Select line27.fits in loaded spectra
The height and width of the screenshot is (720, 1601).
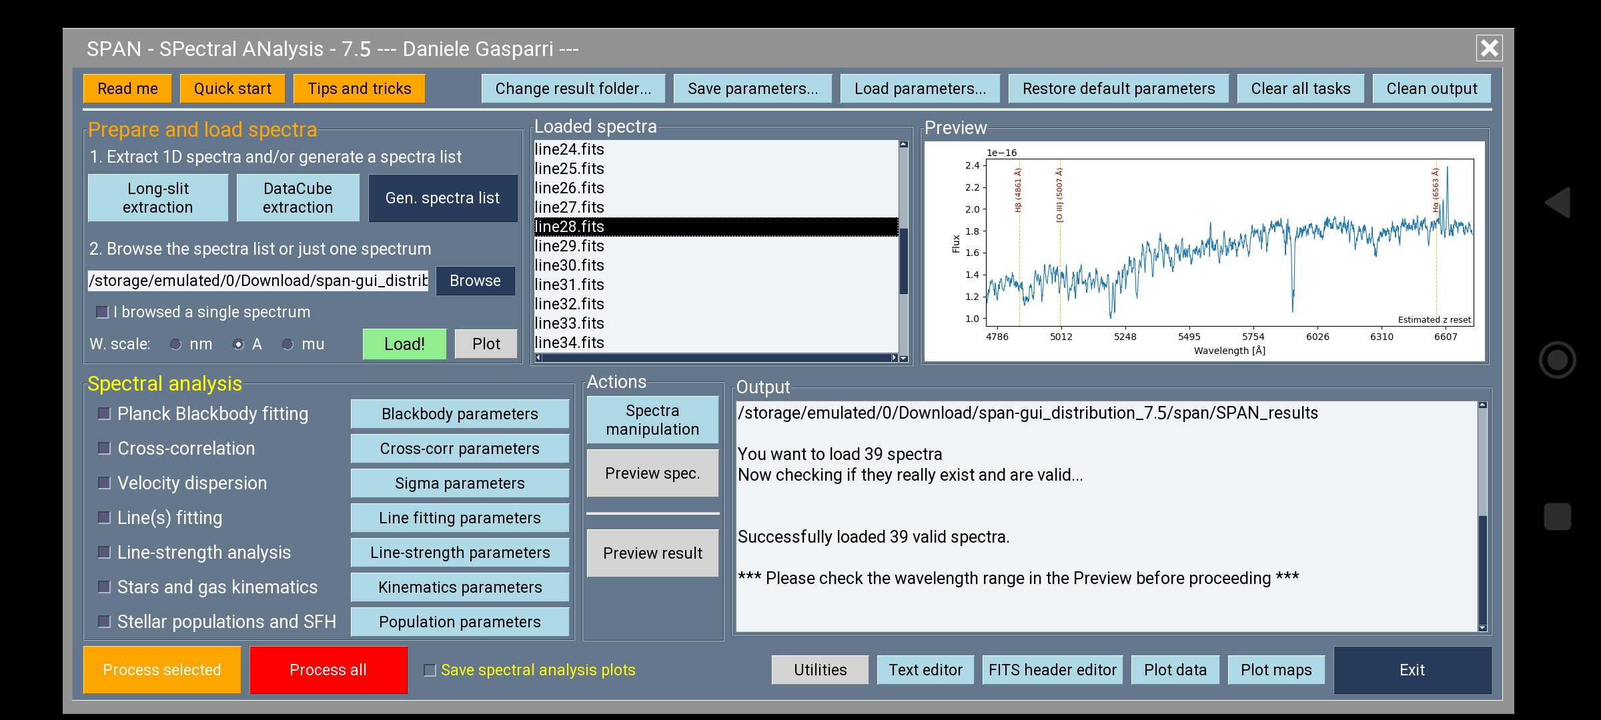coord(716,207)
